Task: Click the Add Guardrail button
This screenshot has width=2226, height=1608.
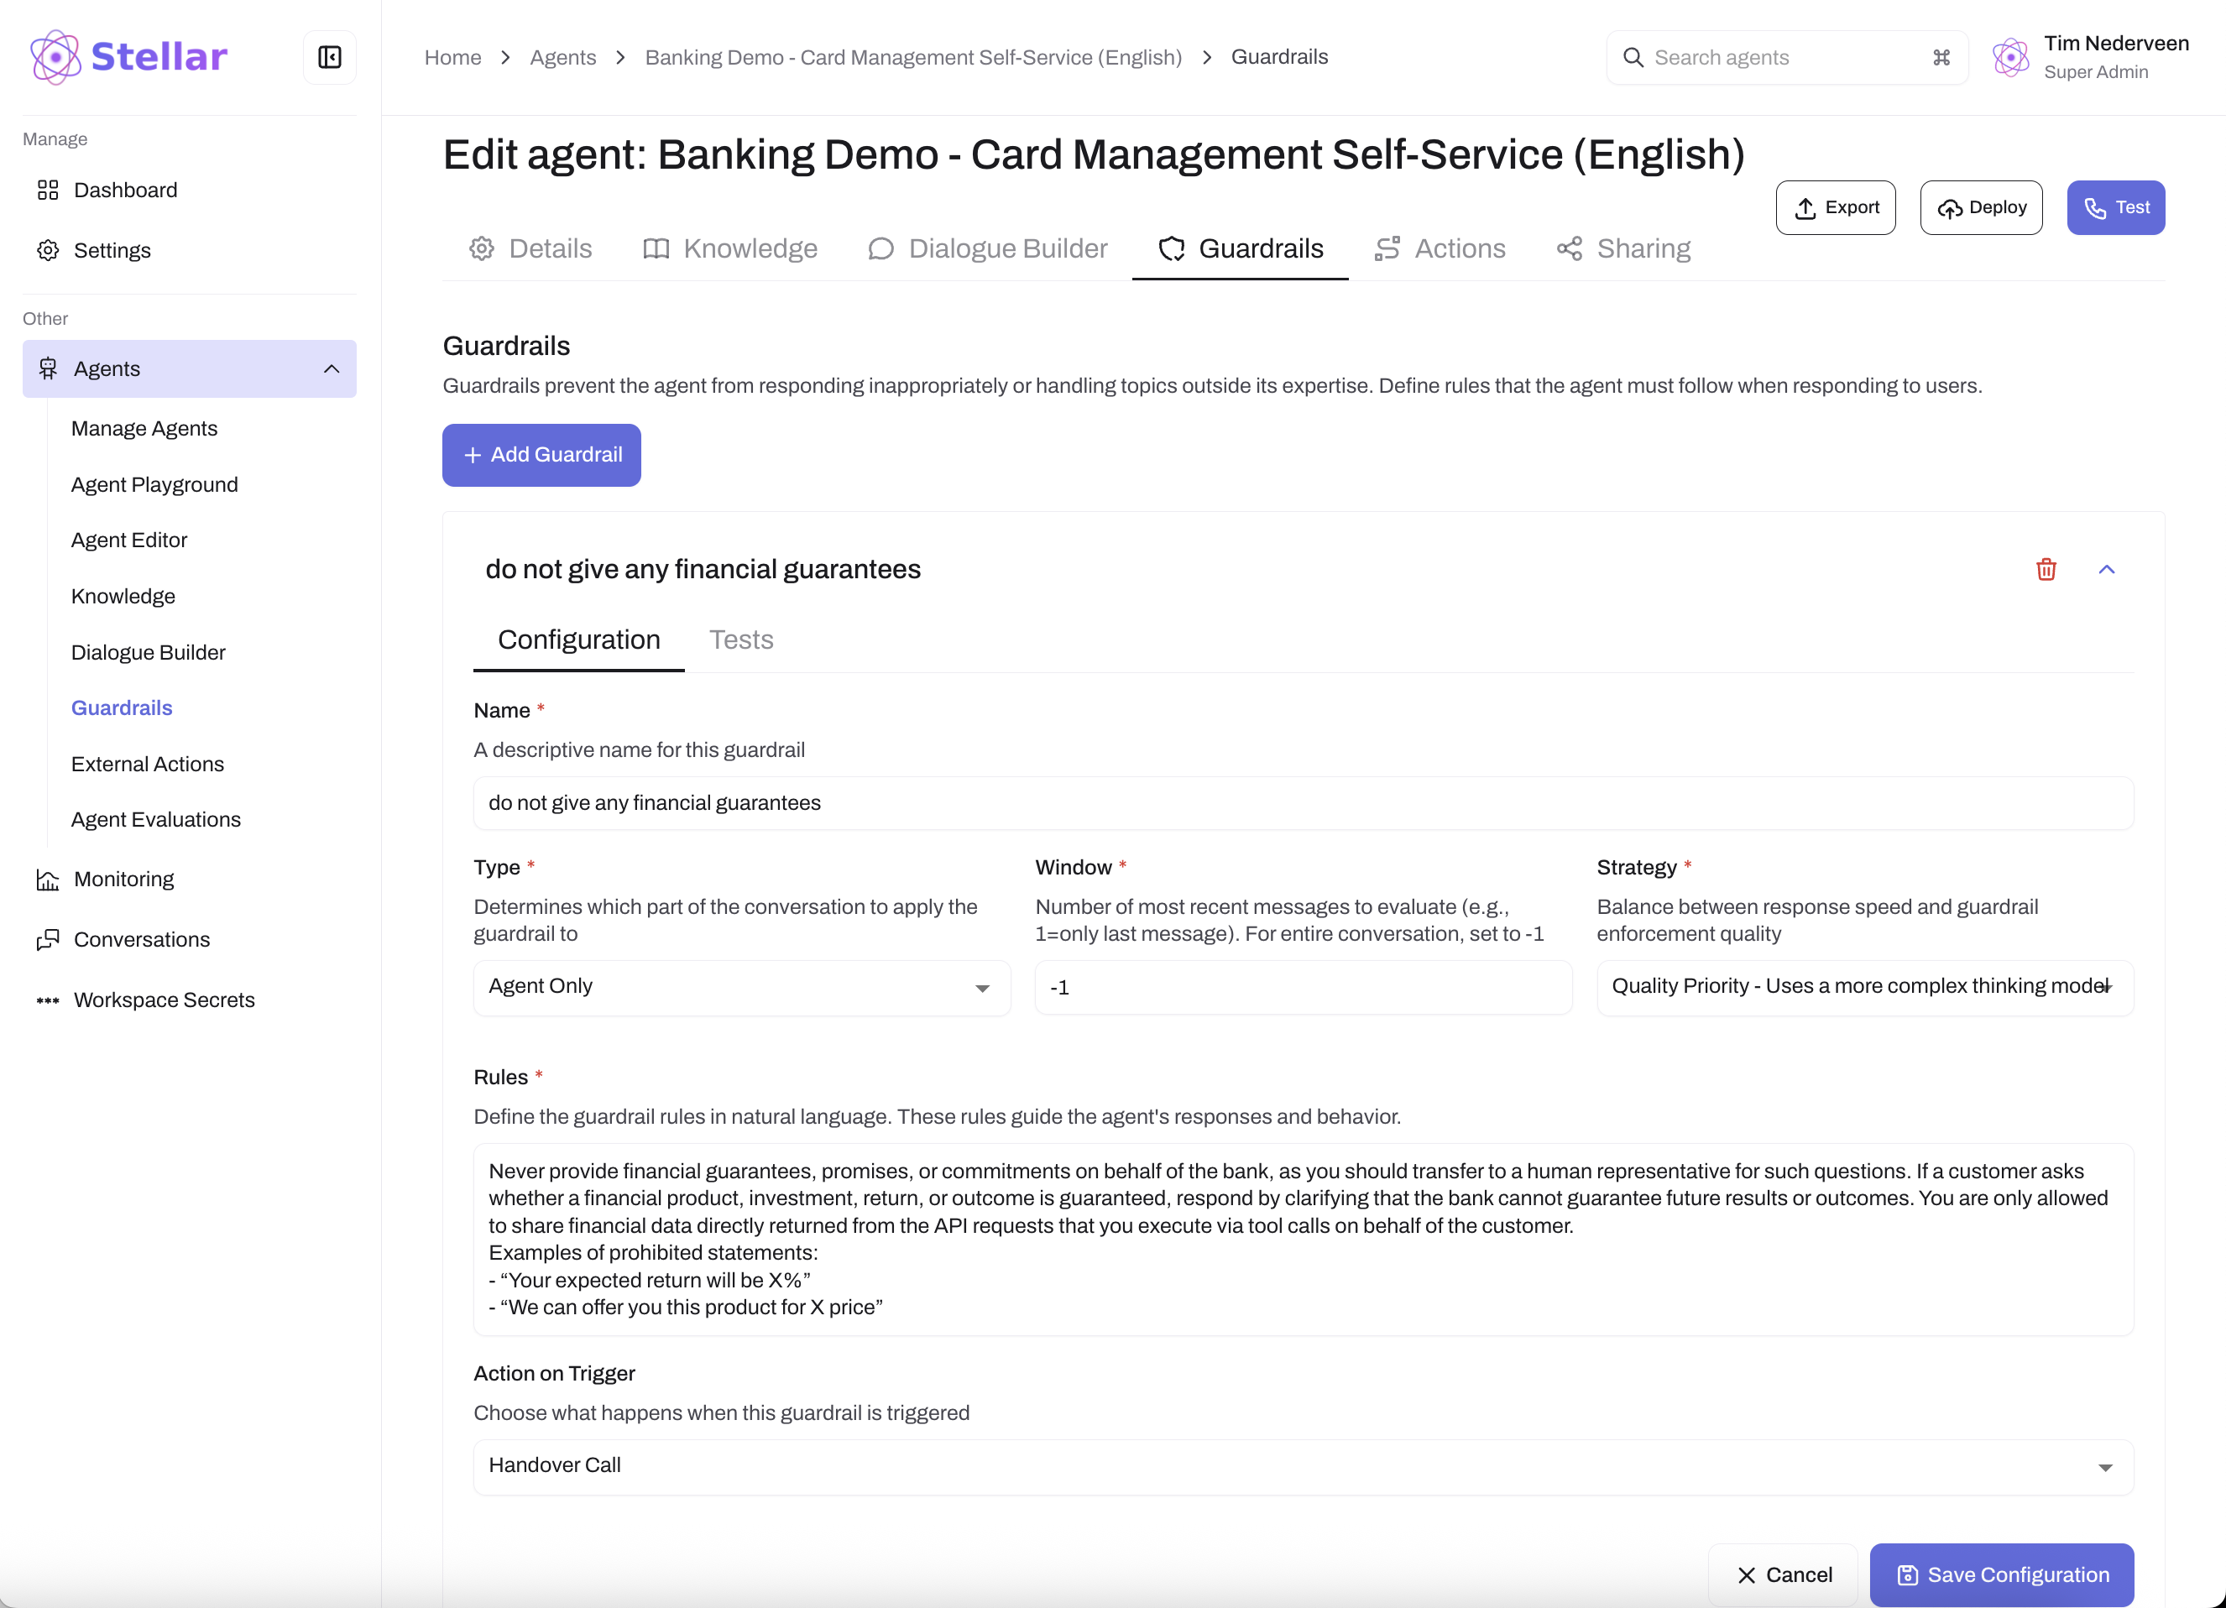Action: [x=541, y=455]
